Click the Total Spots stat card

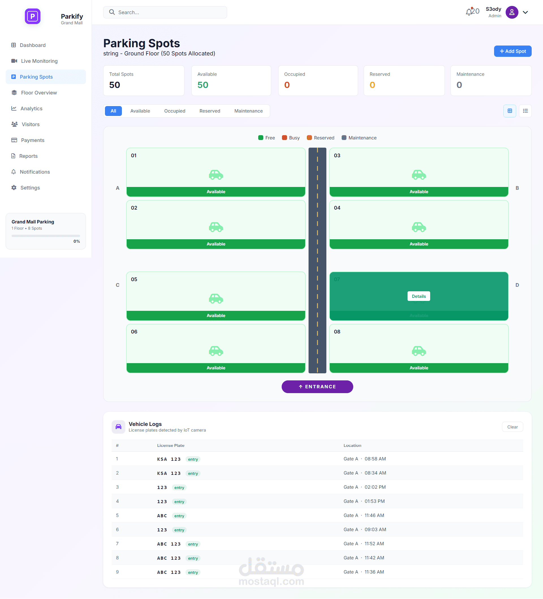click(144, 81)
